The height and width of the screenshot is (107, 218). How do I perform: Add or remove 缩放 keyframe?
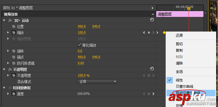click(149, 33)
